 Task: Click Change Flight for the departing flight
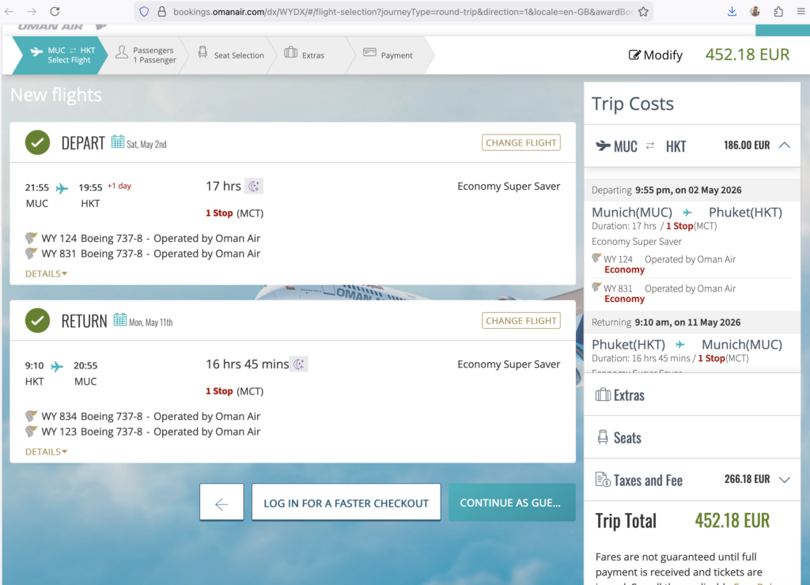[520, 143]
